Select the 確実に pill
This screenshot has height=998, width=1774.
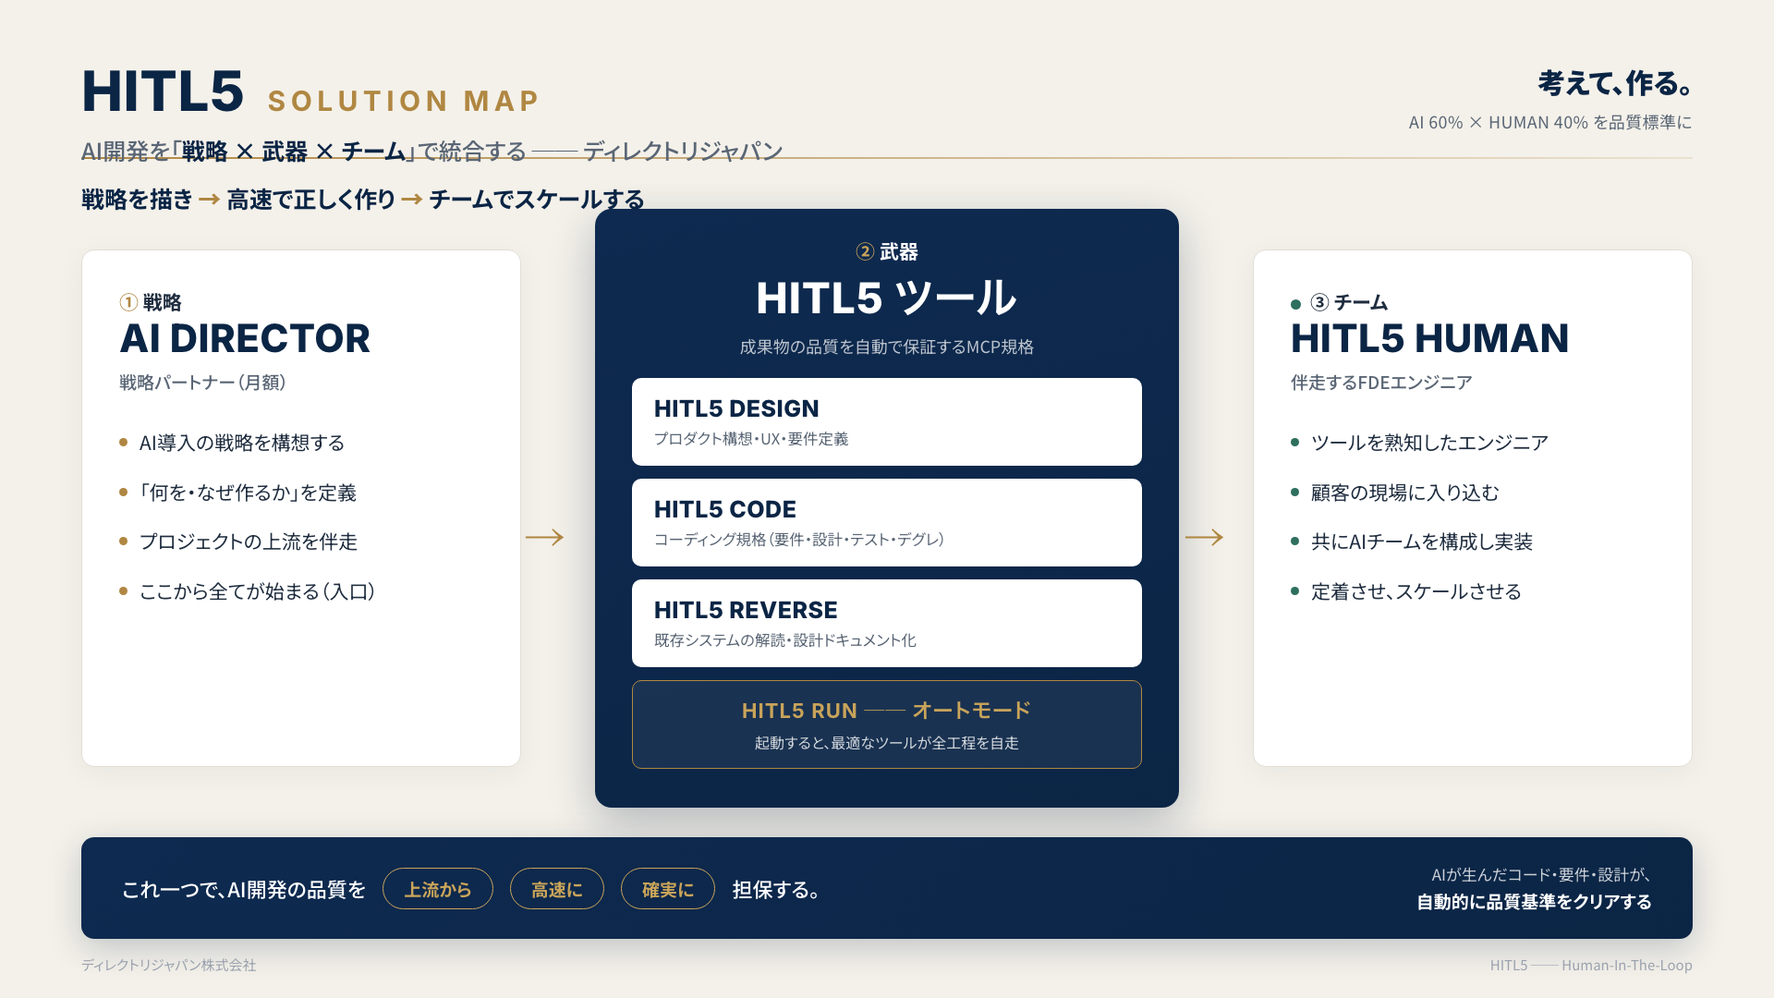[668, 889]
